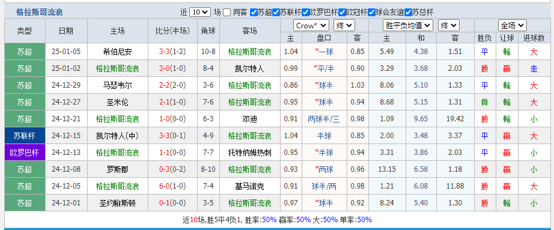Select the 角球 column header

pos(208,31)
